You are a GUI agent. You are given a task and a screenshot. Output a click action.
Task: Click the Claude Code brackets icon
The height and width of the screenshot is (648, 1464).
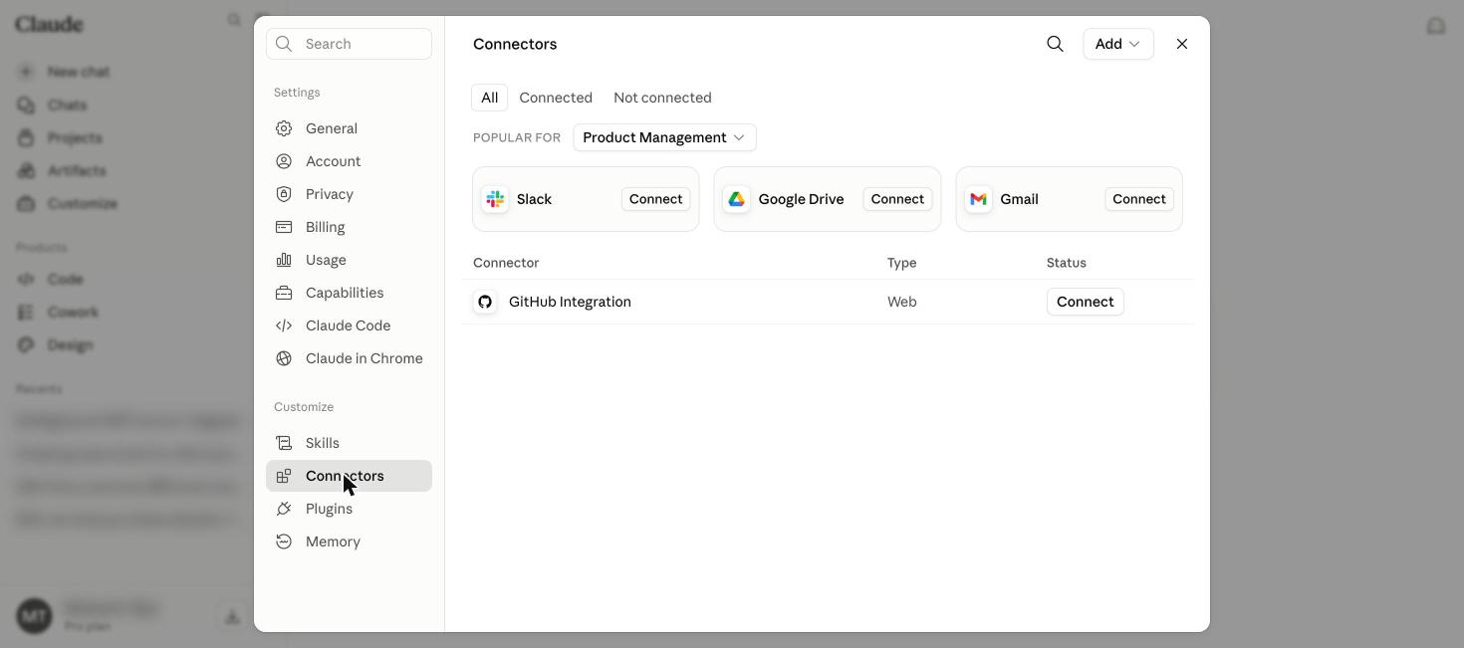(284, 325)
